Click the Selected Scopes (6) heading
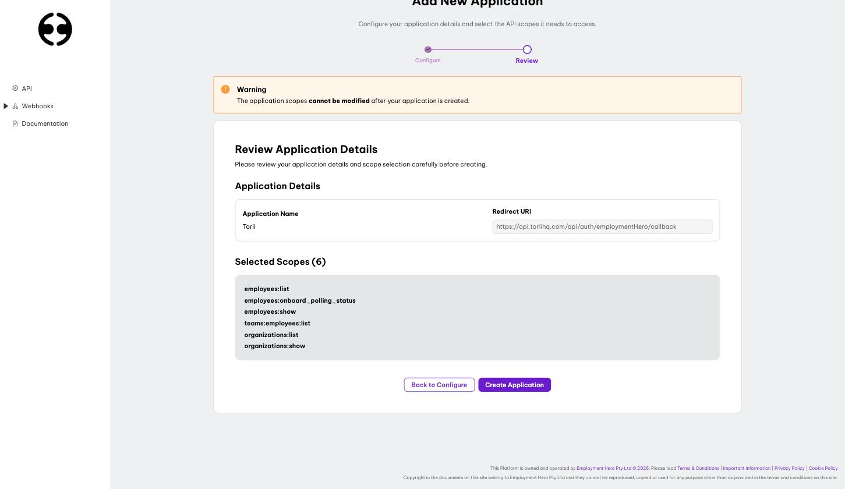The width and height of the screenshot is (845, 489). click(280, 262)
